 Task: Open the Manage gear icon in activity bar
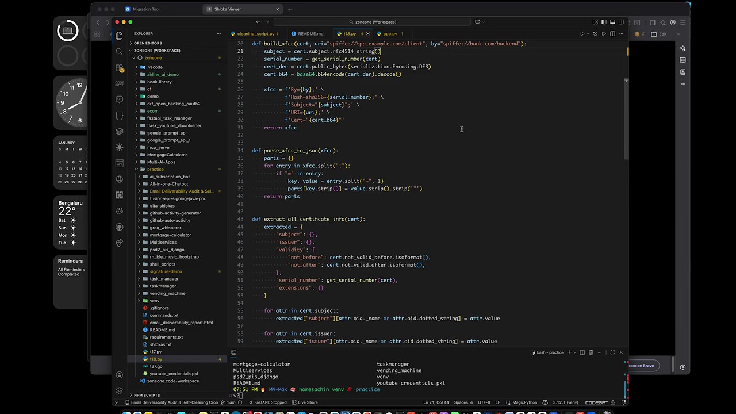120,390
